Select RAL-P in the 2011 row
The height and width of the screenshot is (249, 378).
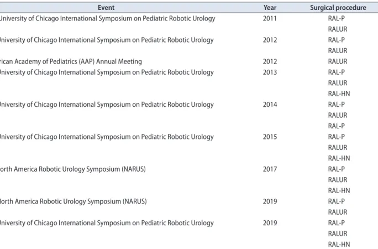point(337,18)
